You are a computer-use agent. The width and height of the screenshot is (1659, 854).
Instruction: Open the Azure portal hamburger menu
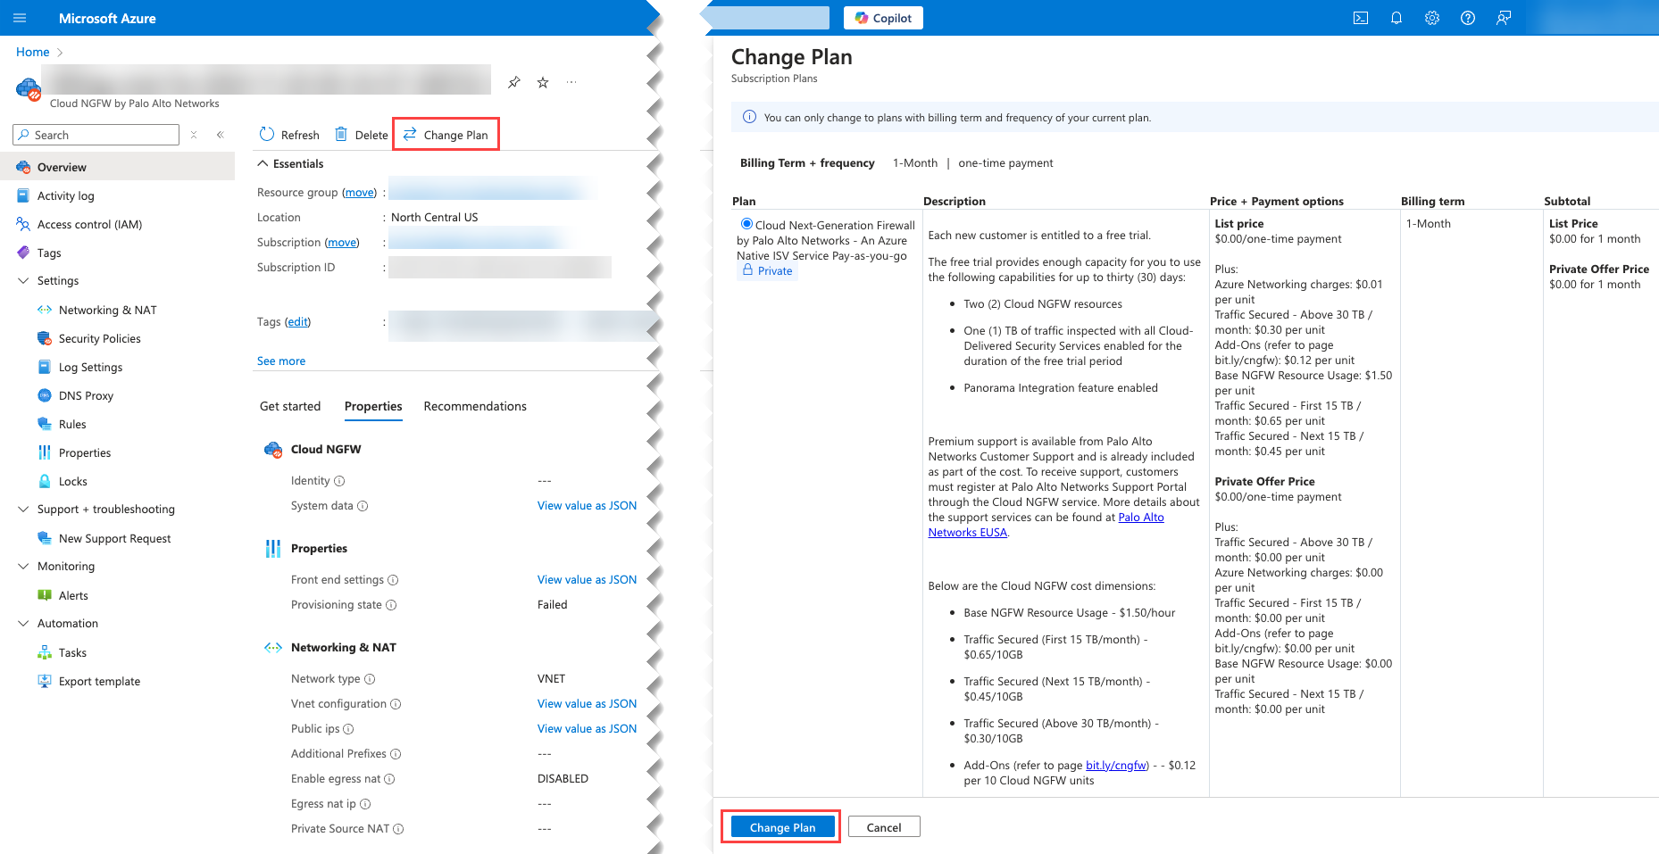pos(20,18)
